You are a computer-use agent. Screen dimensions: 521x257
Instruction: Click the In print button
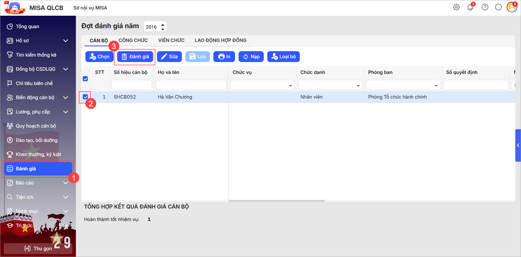224,57
